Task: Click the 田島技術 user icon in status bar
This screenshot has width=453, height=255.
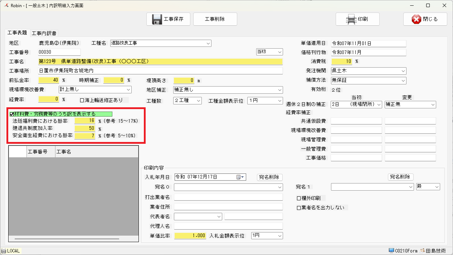Action: [x=422, y=251]
